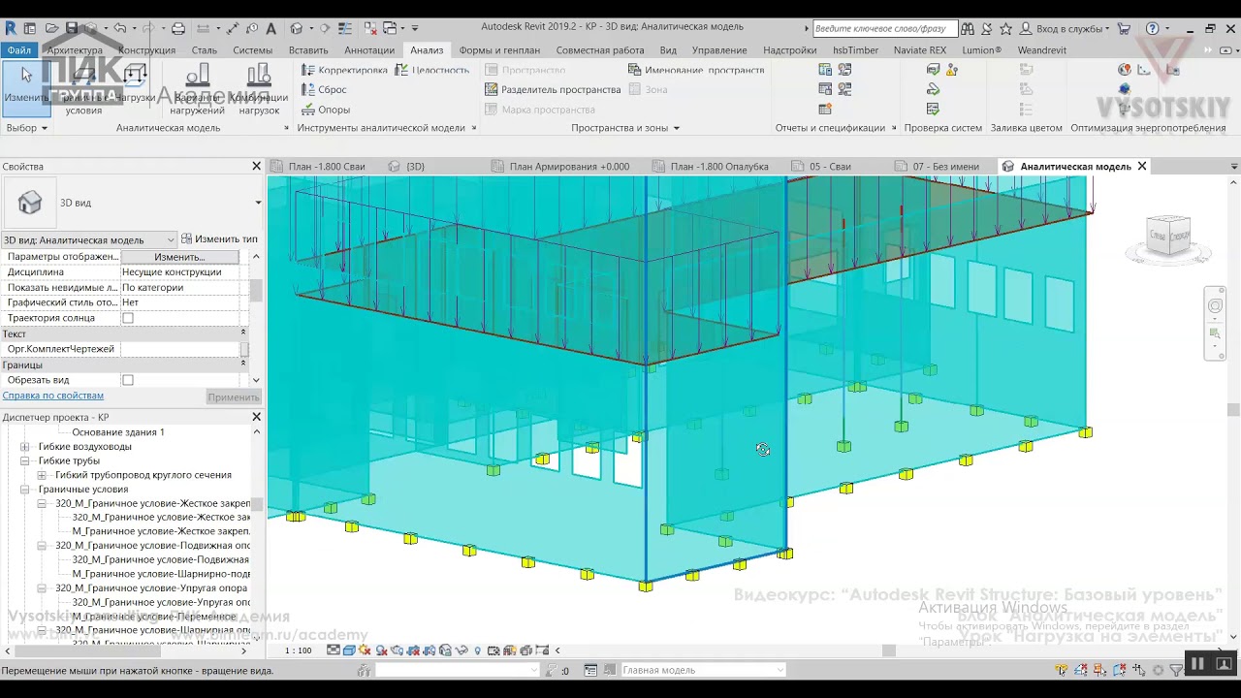The width and height of the screenshot is (1241, 698).
Task: Expand the Пространства и зоны panel dropdown
Action: tap(625, 128)
